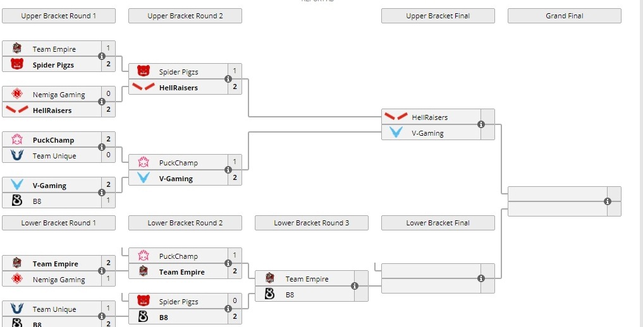Click Team Empire logo in Upper Bracket Round 1
The width and height of the screenshot is (643, 327).
click(x=17, y=49)
